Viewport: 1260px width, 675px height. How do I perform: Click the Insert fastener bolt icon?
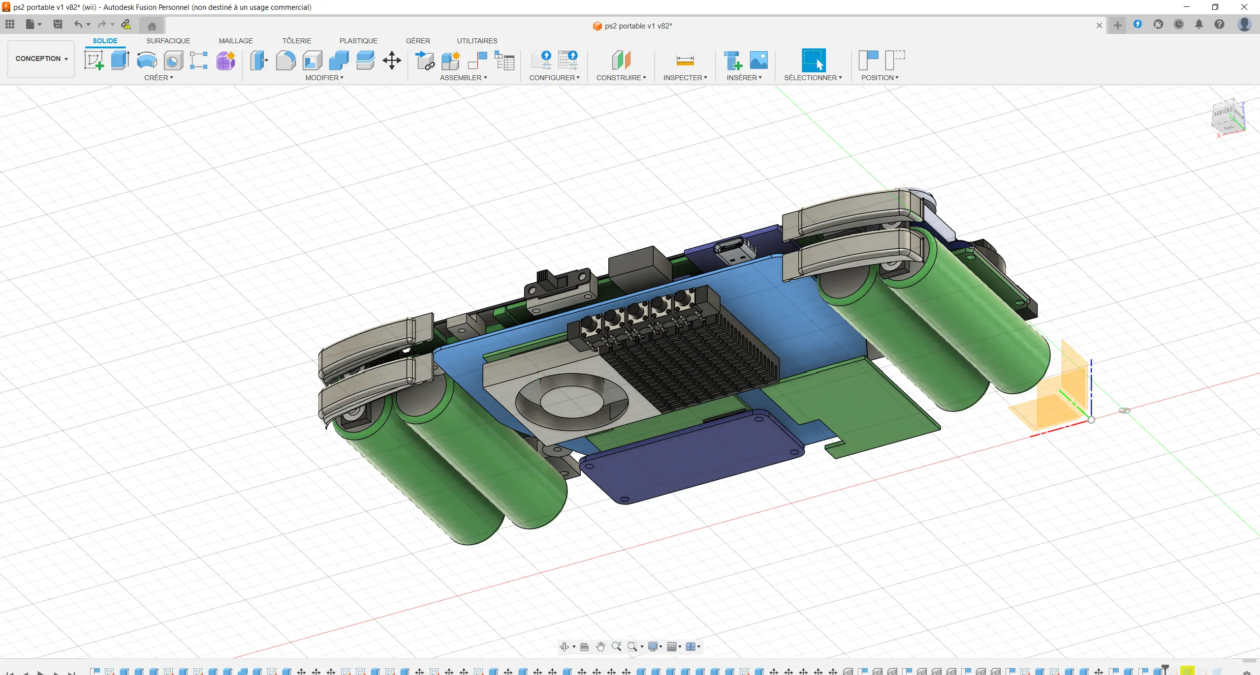point(732,61)
